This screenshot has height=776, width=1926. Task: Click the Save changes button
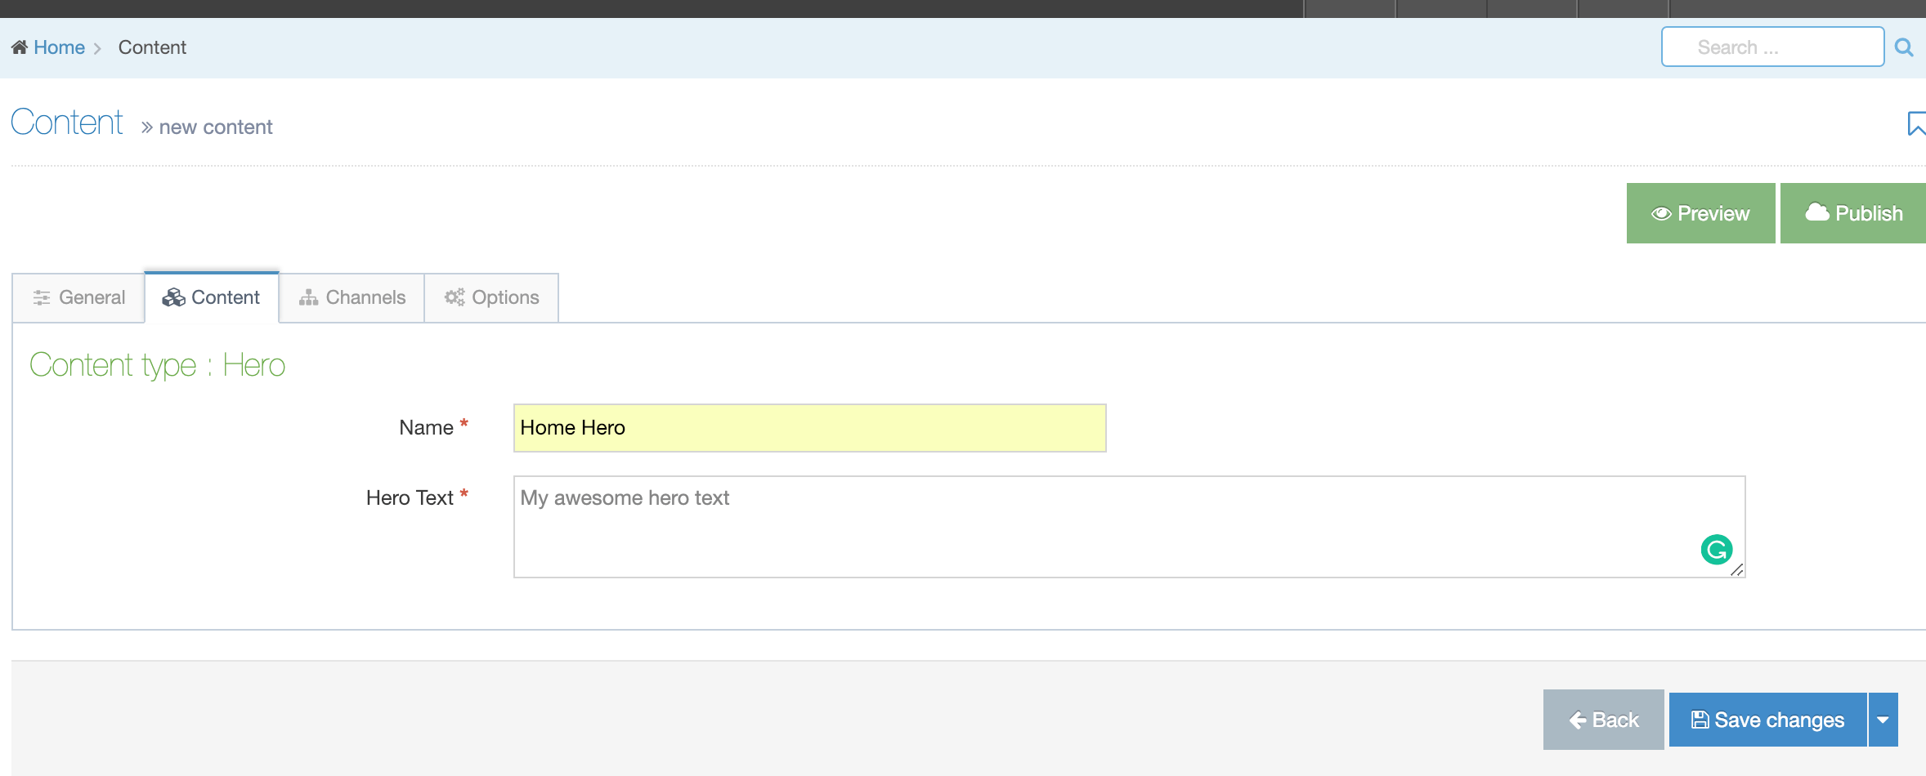pos(1767,720)
